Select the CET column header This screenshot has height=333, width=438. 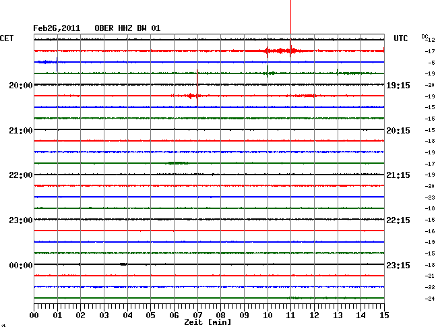(7, 38)
